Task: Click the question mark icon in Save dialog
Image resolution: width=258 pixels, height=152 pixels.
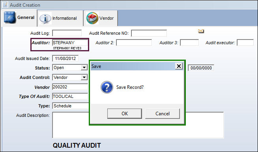Action: 107,87
